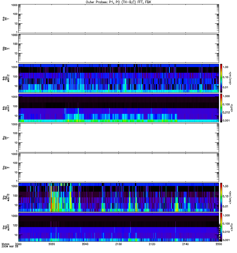Click the '1' y-axis tick of thb fft 2
The width and height of the screenshot is (237, 253).
(x=17, y=62)
